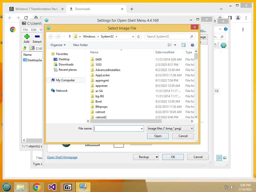The width and height of the screenshot is (256, 192).
Task: Click Open button in file dialog
Action: click(x=158, y=136)
